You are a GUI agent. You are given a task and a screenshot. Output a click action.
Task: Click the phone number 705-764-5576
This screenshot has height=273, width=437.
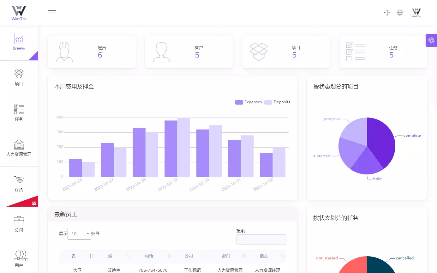[x=153, y=270]
